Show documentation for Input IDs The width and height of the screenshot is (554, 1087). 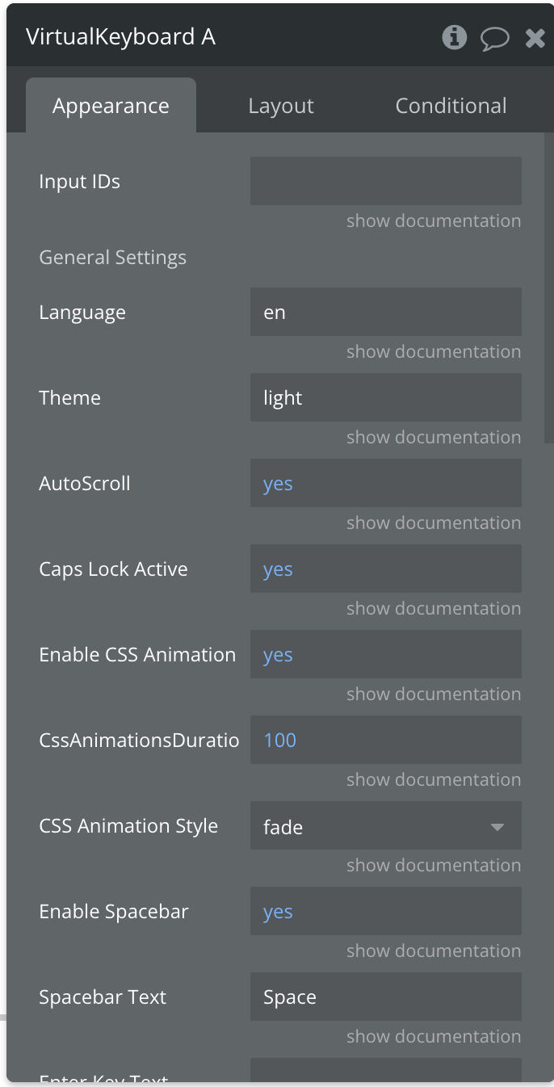coord(433,220)
